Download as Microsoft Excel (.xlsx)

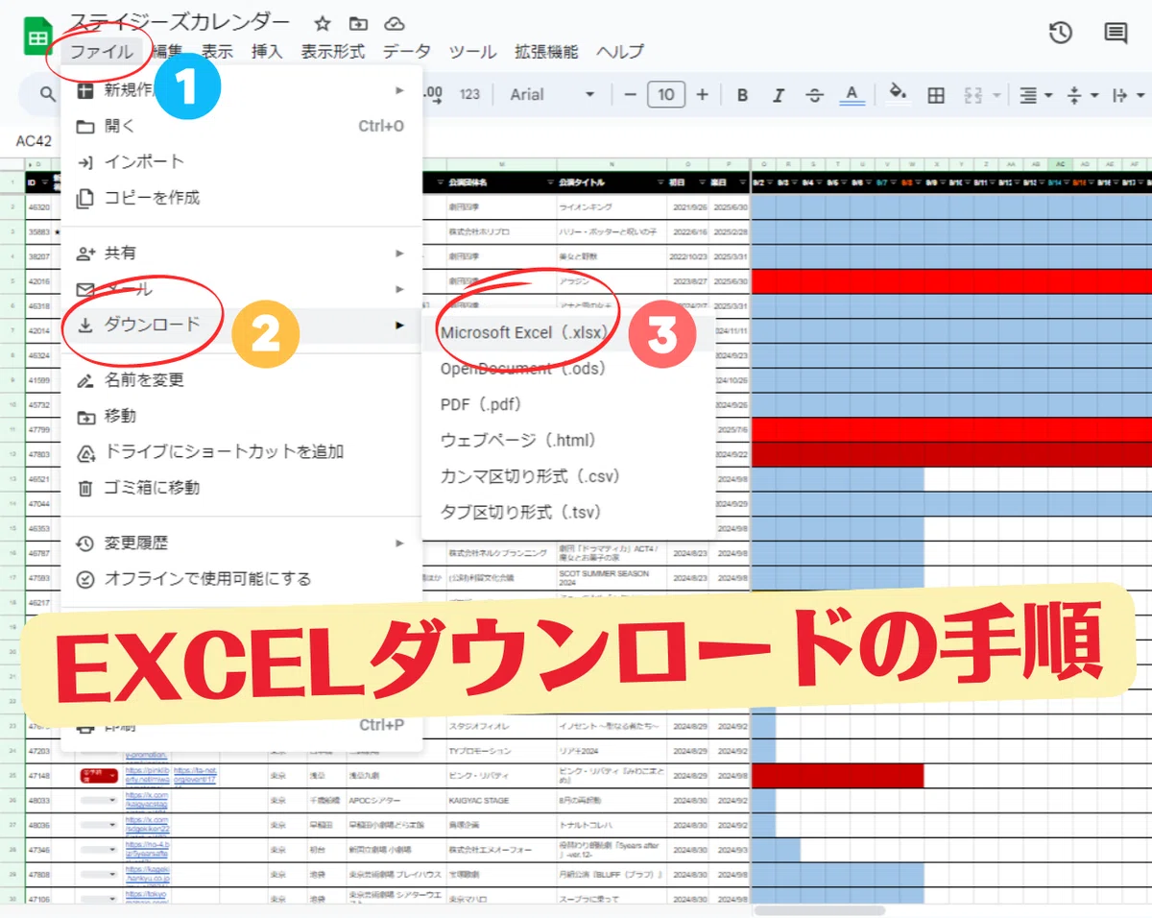click(568, 332)
